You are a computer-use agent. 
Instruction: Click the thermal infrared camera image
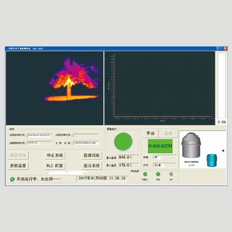(55, 88)
